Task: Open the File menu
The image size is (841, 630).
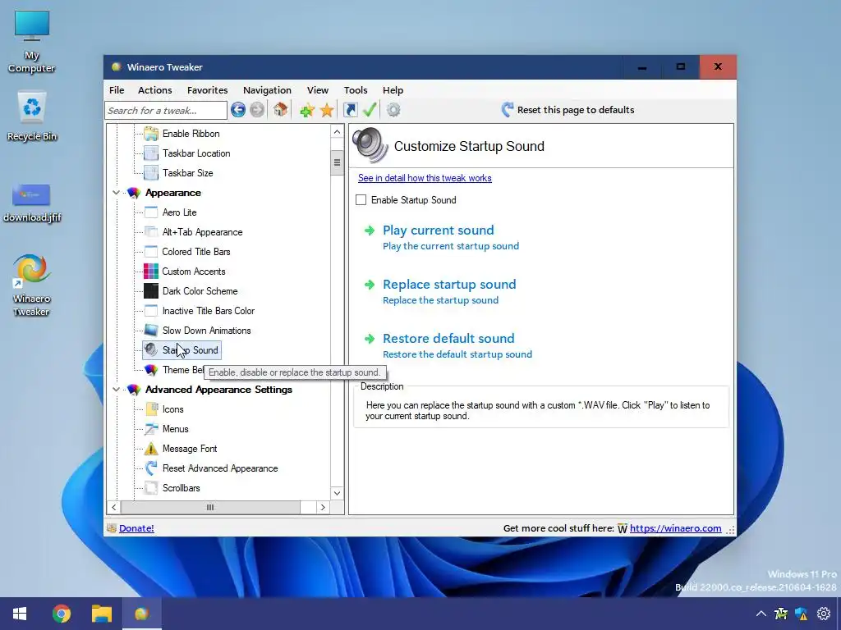Action: 117,90
